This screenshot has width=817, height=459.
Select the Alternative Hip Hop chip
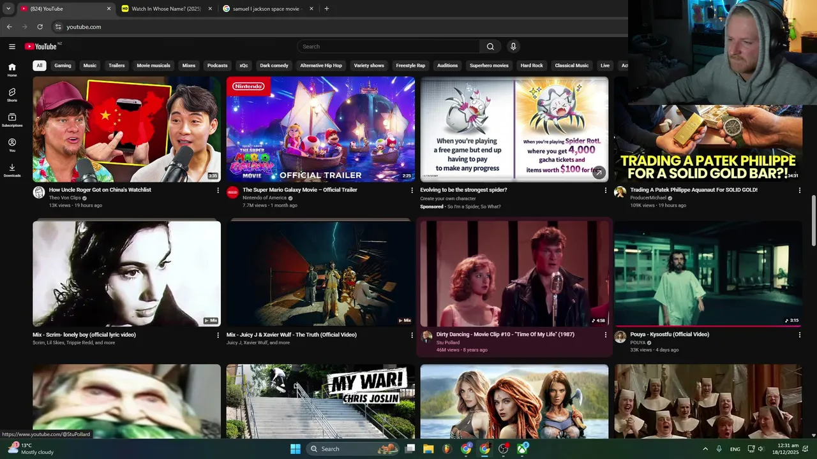(321, 66)
